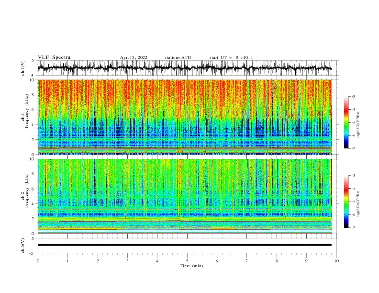Click the time axis tick label "1"
This screenshot has height=293, width=379.
(67, 261)
